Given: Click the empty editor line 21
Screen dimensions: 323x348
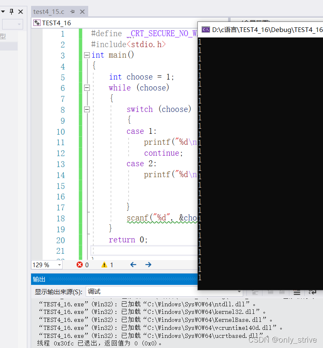Looking at the screenshot, I should click(x=144, y=250).
